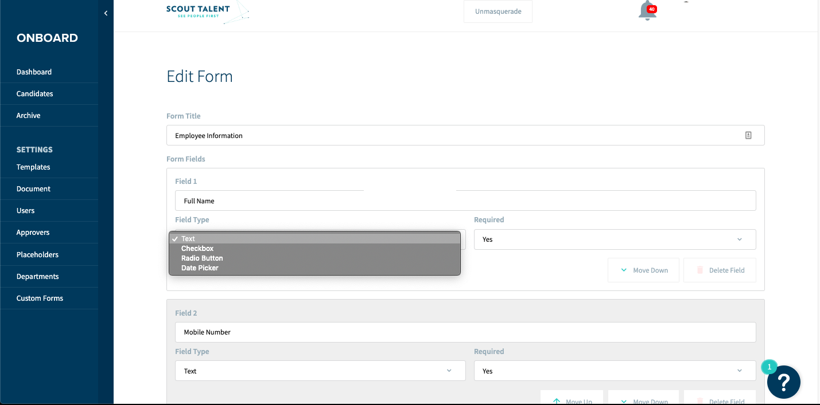Select Checkbox as the field type

pyautogui.click(x=197, y=248)
